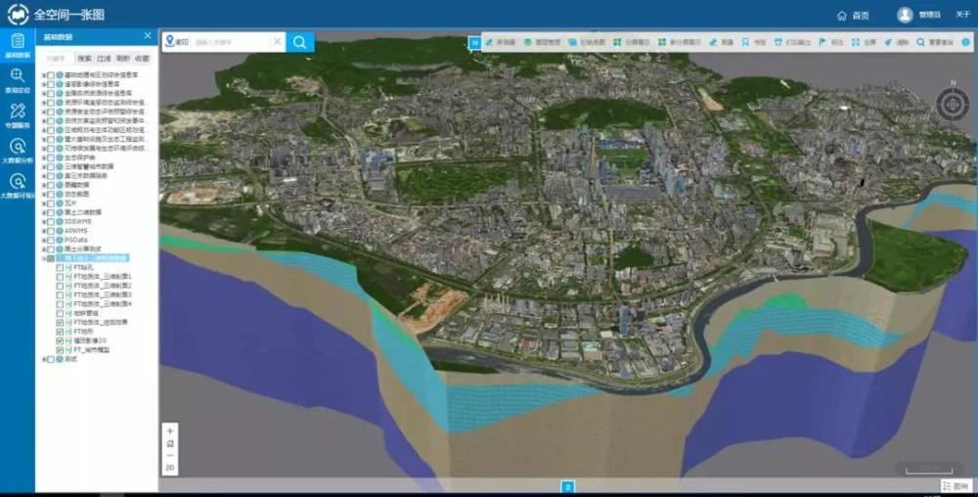This screenshot has width=978, height=497.
Task: Open the 查询定位 sidebar tool
Action: pyautogui.click(x=18, y=81)
